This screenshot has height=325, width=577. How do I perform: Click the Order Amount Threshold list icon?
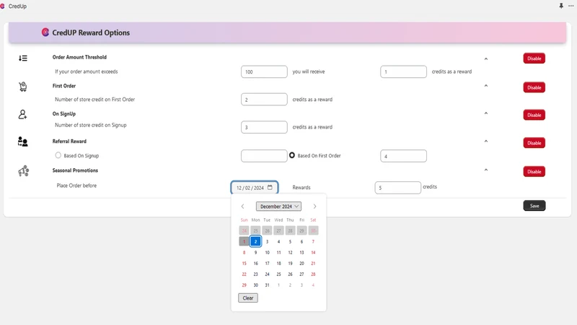pyautogui.click(x=23, y=58)
